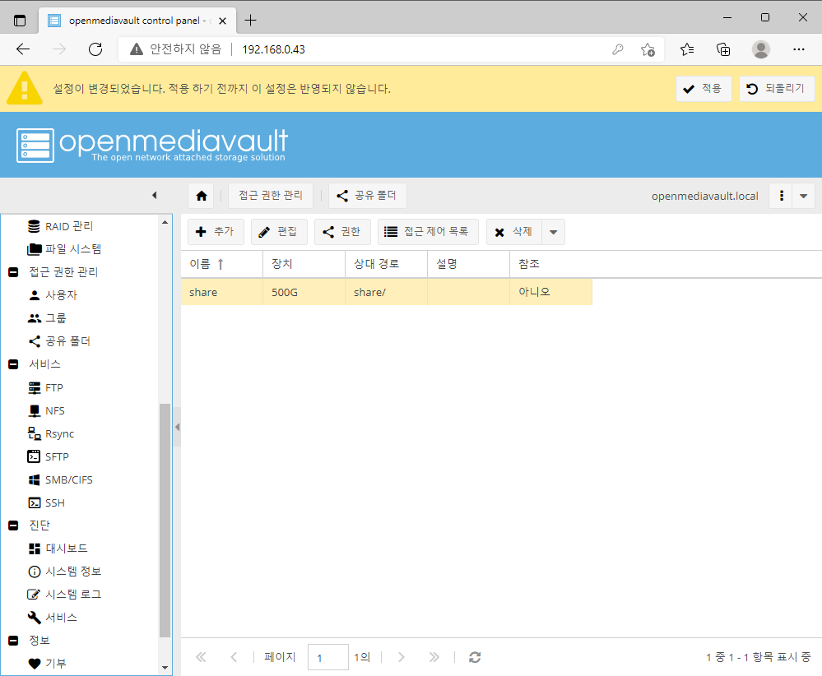Open 서비스 wrench item under 진단

(x=53, y=618)
